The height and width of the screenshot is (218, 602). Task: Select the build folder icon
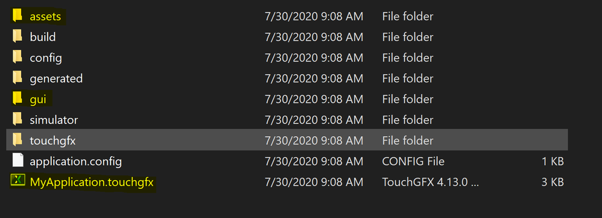(x=17, y=36)
